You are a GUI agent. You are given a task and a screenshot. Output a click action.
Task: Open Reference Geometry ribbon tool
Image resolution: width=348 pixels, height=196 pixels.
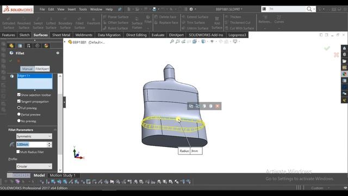[x=265, y=21]
